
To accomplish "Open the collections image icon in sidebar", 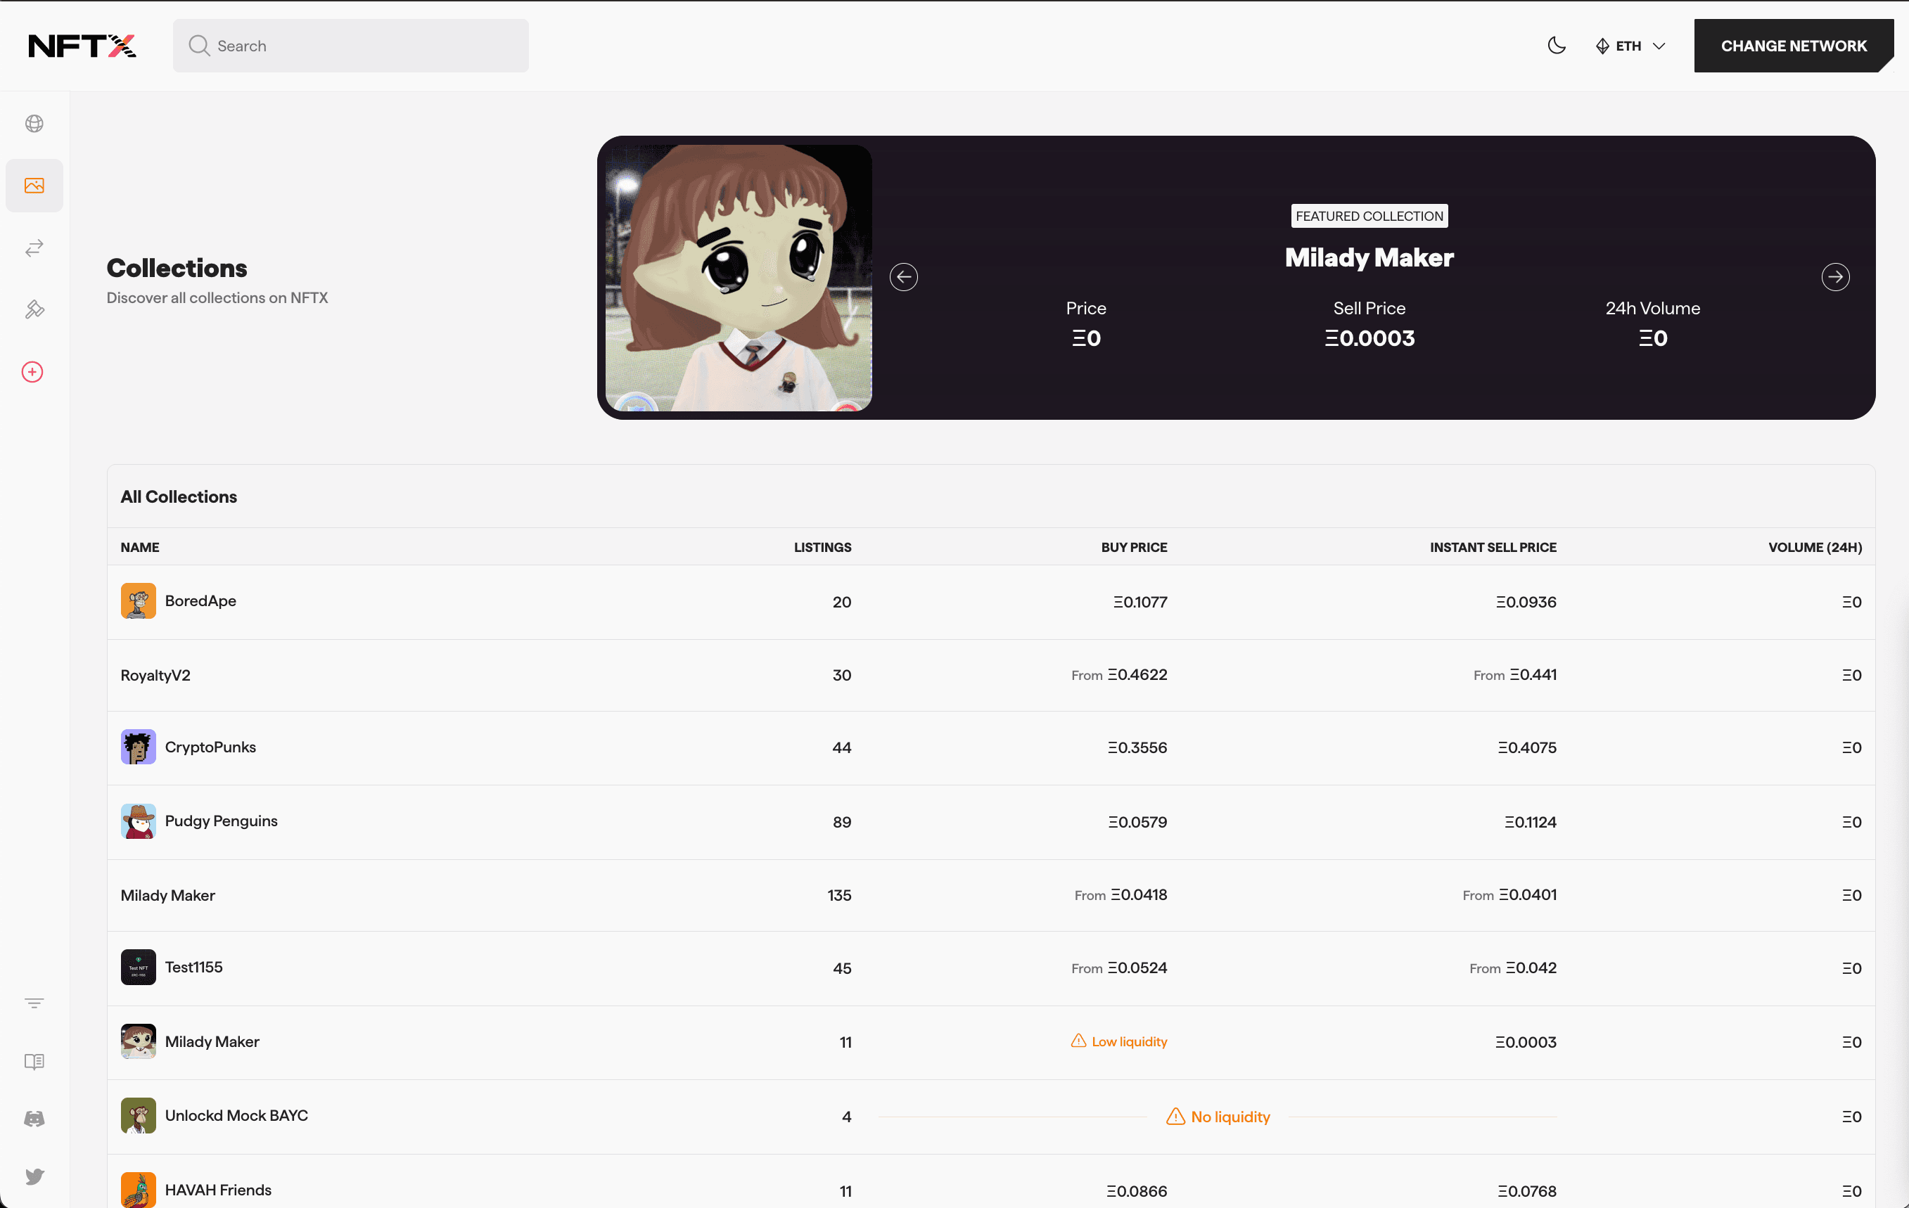I will [34, 186].
